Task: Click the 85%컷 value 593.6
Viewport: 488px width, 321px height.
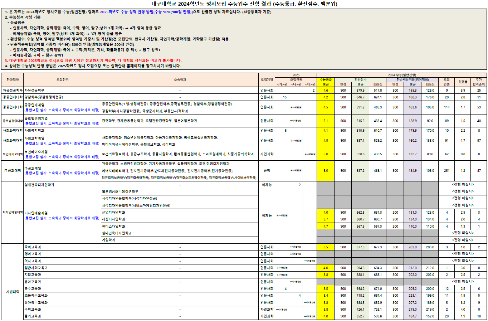Action: point(378,316)
